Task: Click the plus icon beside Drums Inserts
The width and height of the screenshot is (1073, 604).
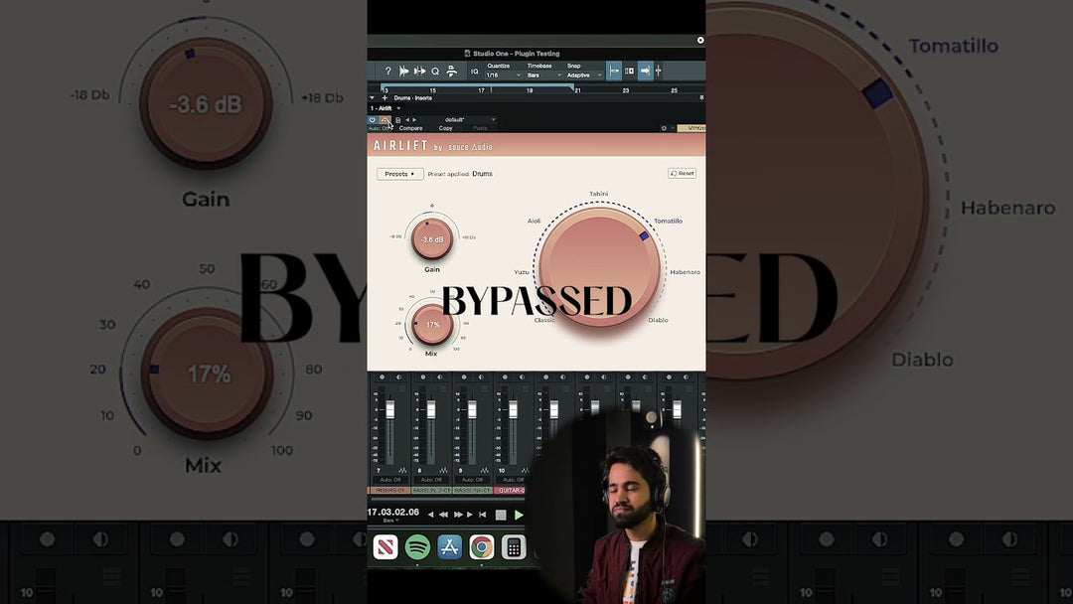Action: coord(384,97)
